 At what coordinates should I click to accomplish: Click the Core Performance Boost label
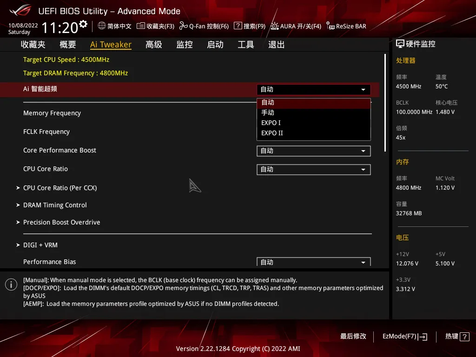click(x=59, y=150)
